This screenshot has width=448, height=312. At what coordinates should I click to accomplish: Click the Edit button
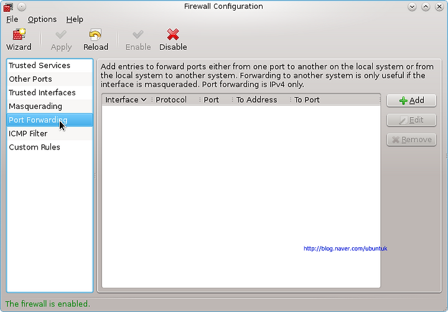pos(411,120)
